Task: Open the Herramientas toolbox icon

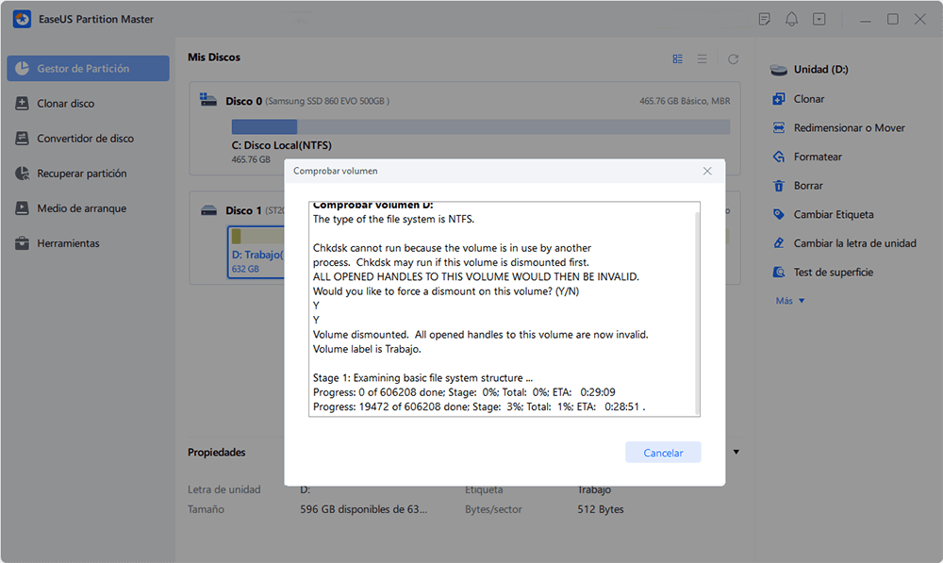Action: tap(23, 243)
